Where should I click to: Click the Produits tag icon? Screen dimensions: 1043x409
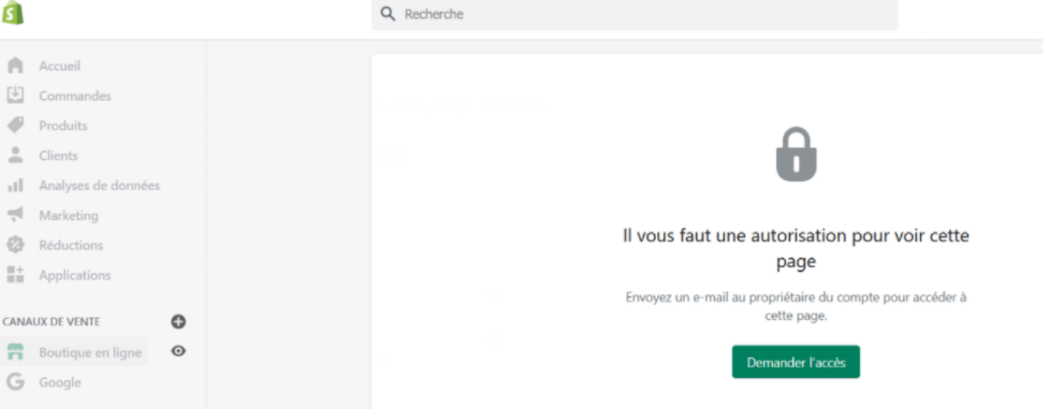tap(15, 125)
